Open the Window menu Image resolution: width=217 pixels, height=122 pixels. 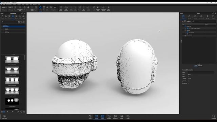[35, 5]
